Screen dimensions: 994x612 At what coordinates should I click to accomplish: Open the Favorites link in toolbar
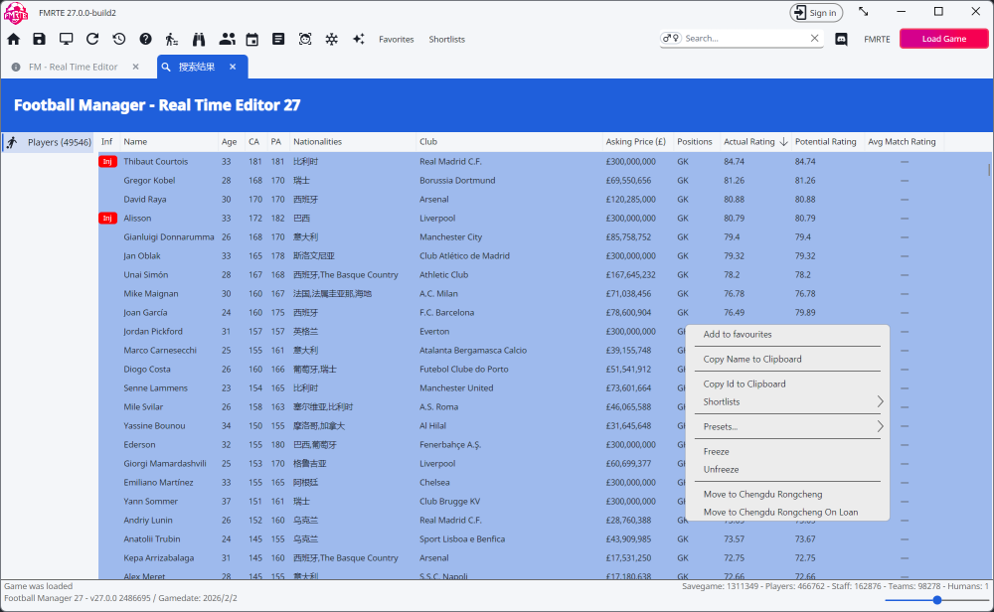397,40
